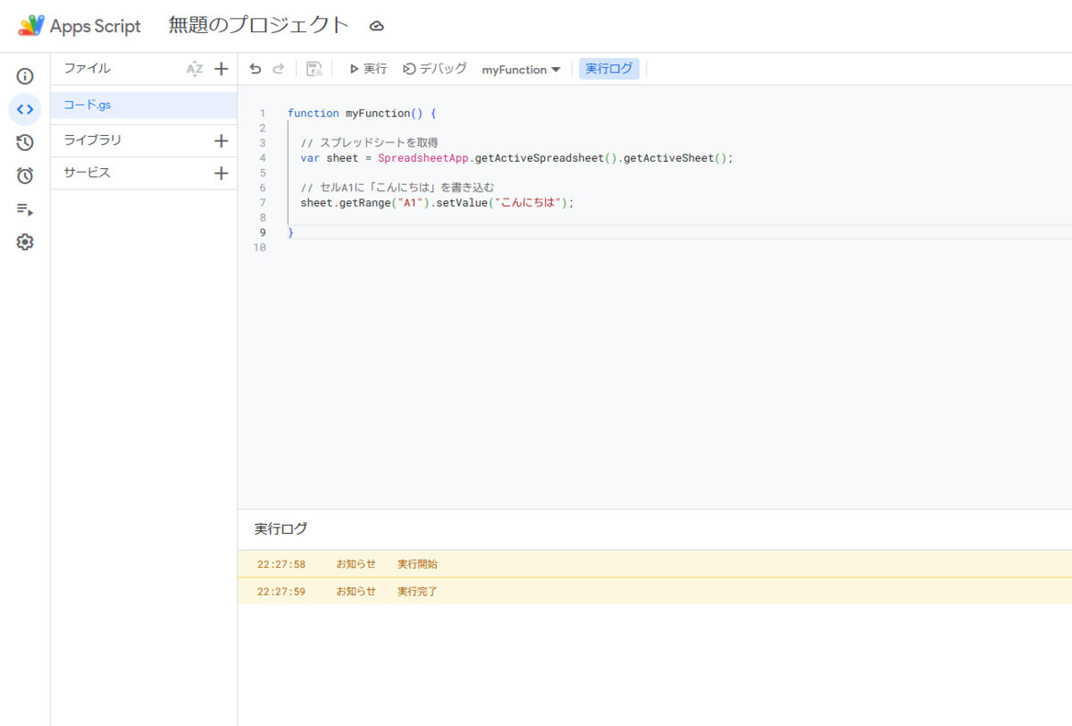Click the サービス section label

tap(88, 173)
